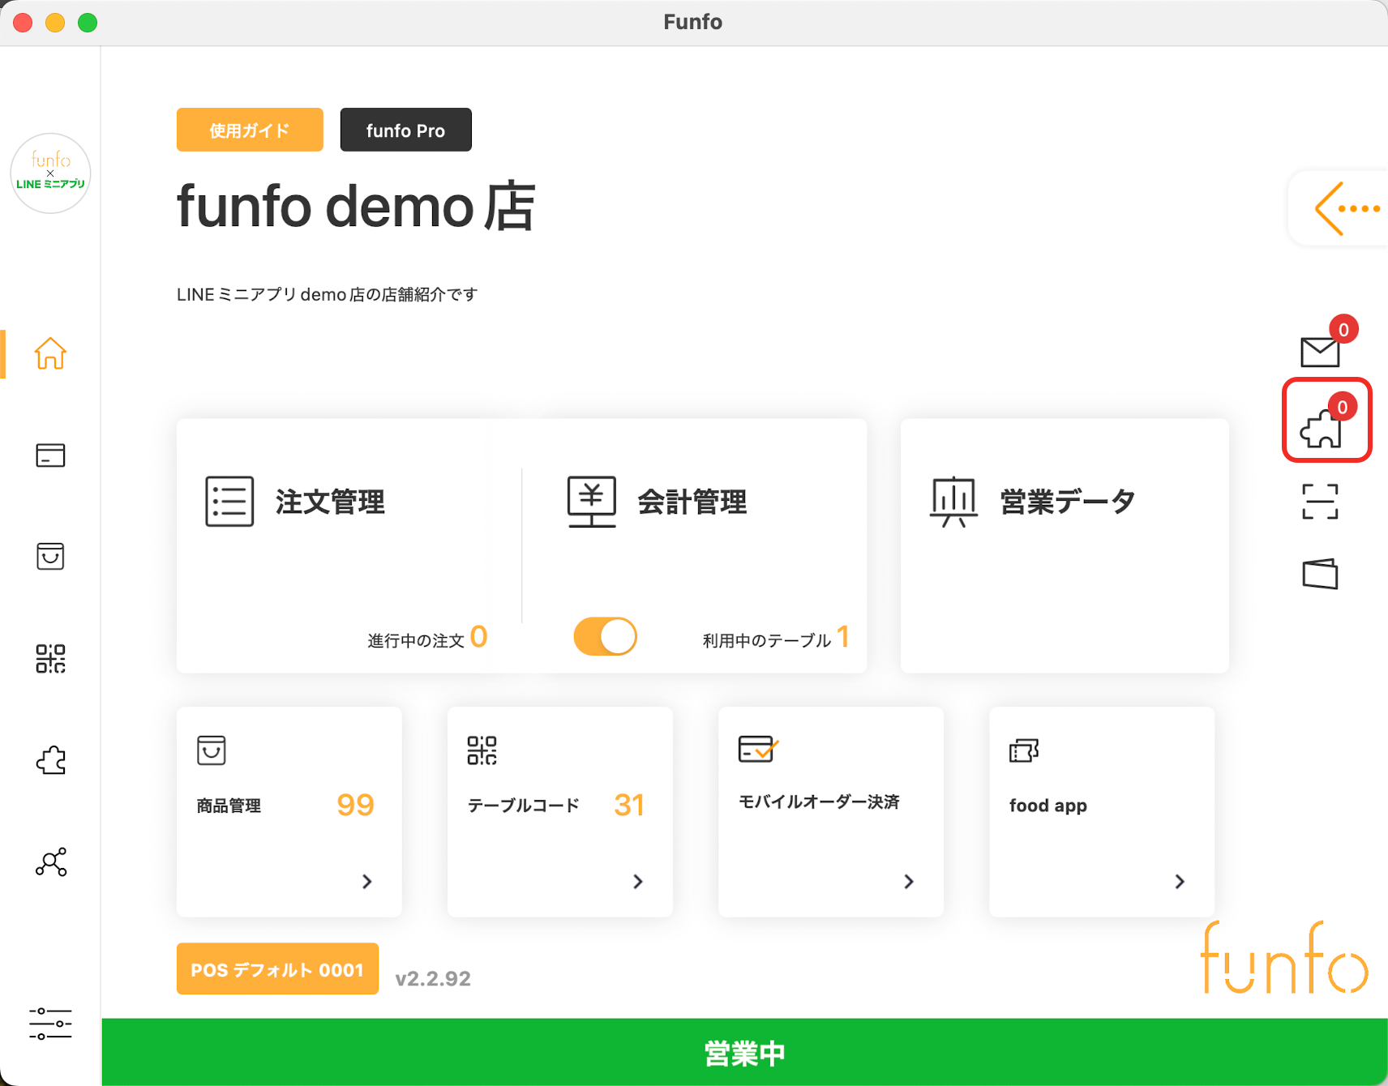The height and width of the screenshot is (1086, 1388).
Task: Click the funfo Pro button
Action: pyautogui.click(x=405, y=130)
